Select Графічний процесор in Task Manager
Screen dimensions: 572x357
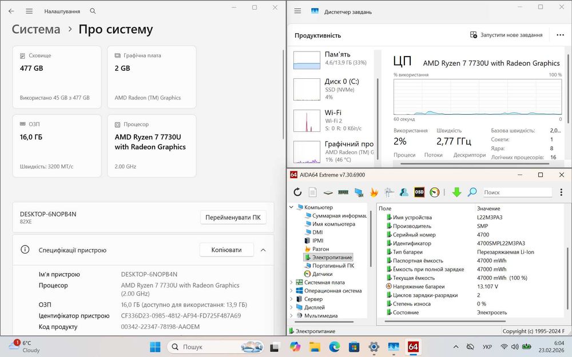(333, 151)
